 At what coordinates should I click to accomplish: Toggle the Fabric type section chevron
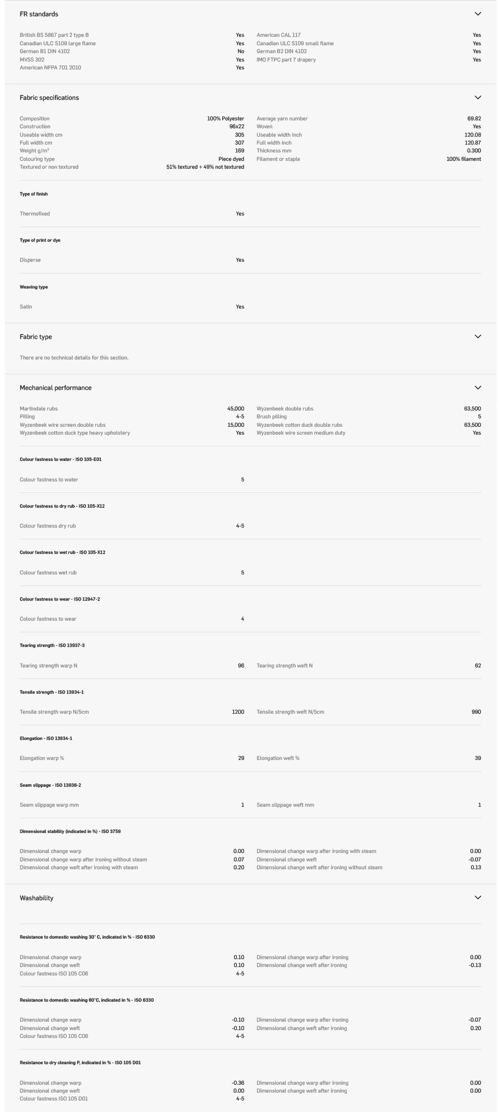click(477, 337)
